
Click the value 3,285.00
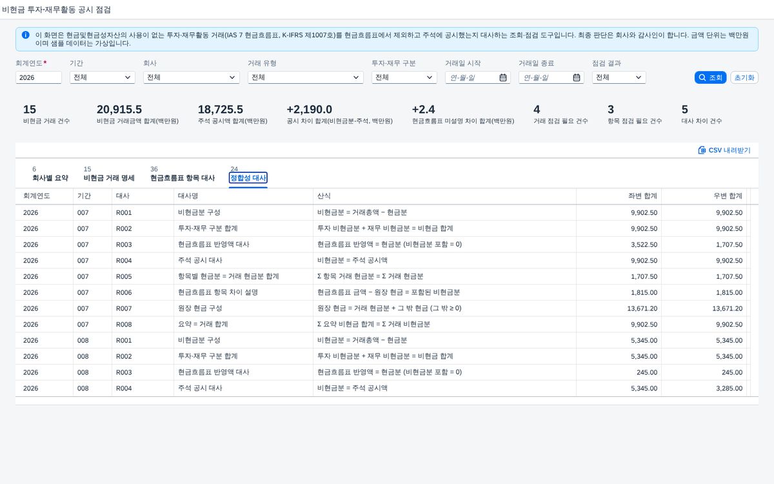[729, 388]
